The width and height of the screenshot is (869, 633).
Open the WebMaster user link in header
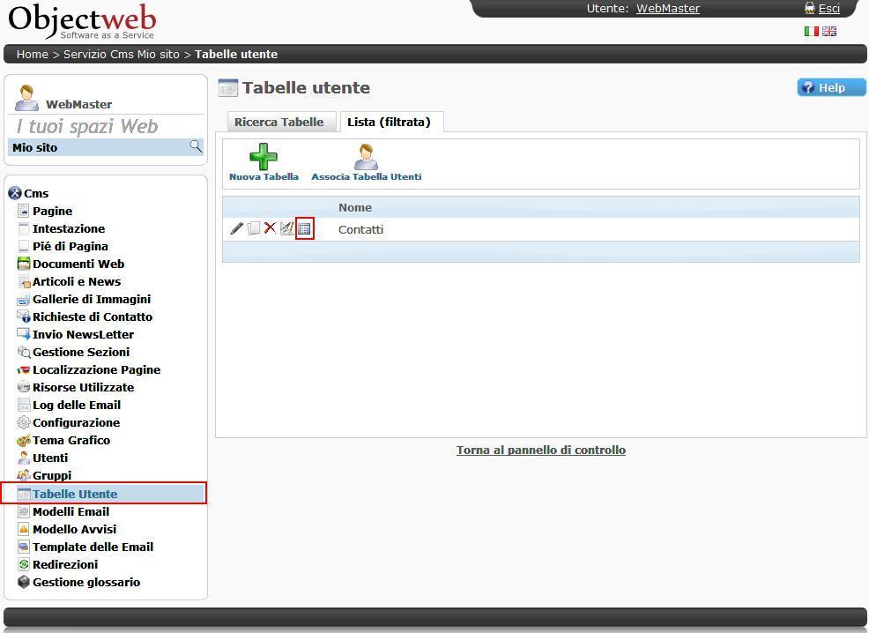pyautogui.click(x=667, y=9)
